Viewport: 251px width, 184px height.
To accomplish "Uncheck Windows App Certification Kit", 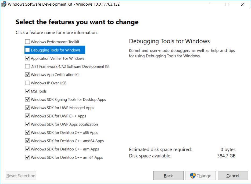I will click(27, 75).
